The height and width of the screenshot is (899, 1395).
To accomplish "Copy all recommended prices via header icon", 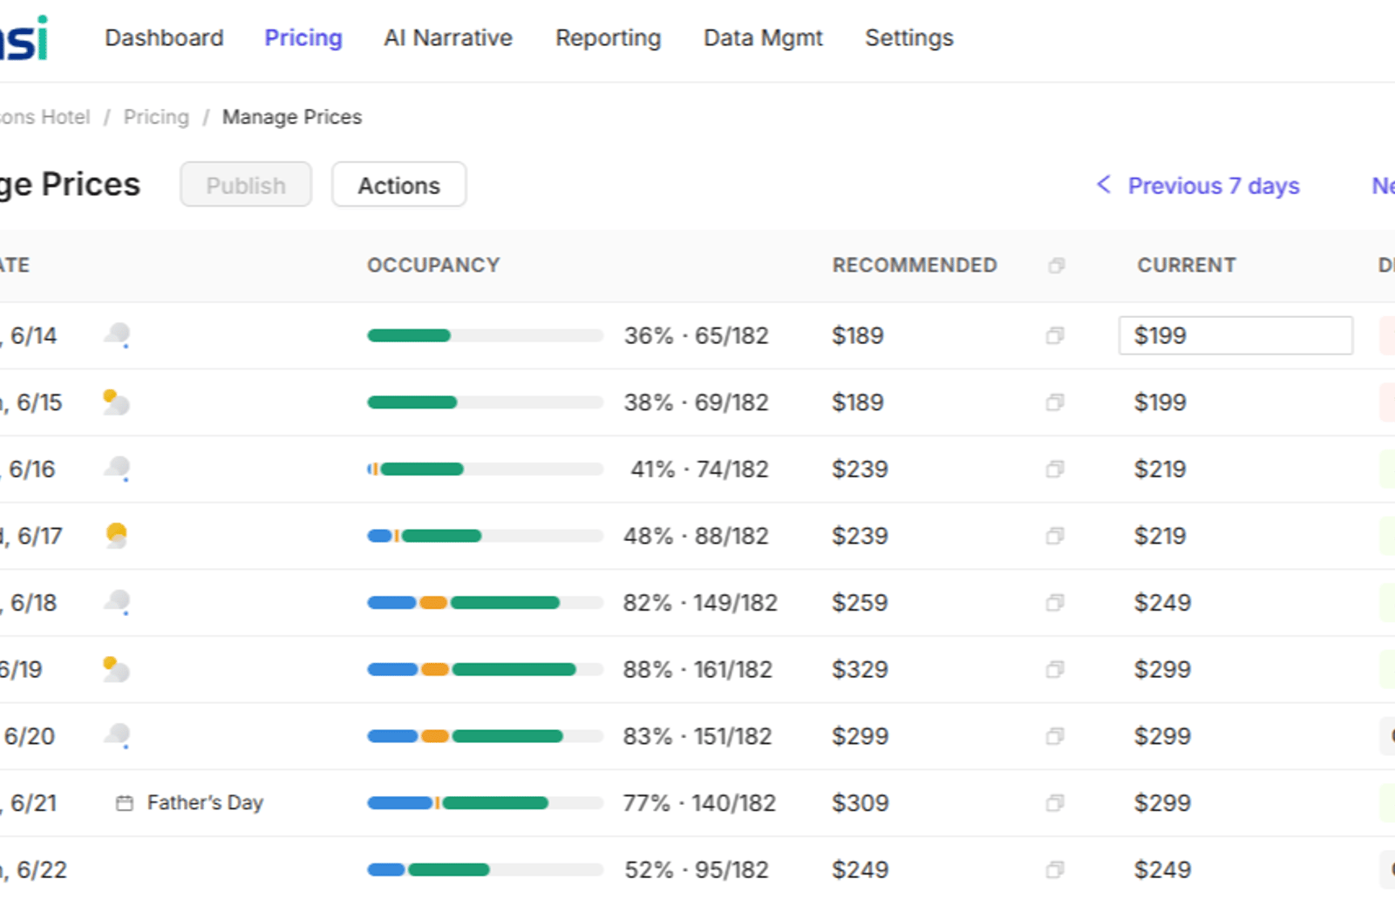I will pos(1057,266).
